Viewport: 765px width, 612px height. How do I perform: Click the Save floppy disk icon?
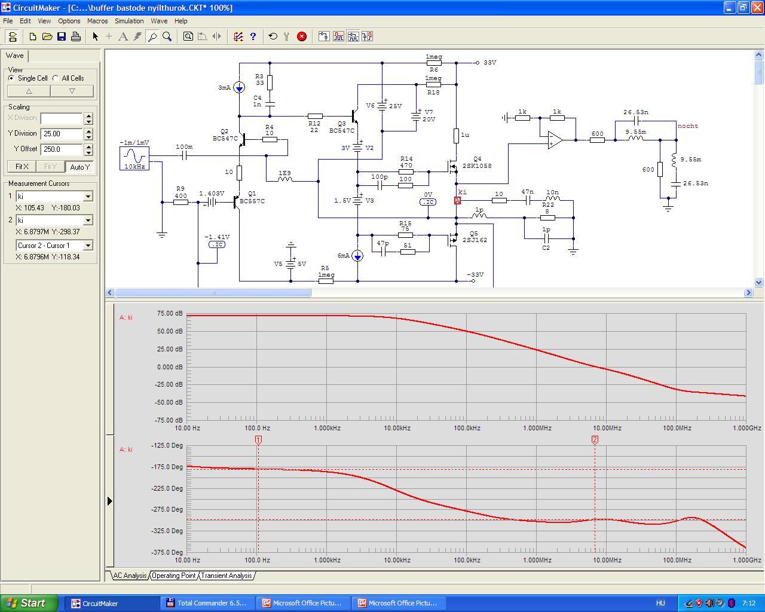pyautogui.click(x=62, y=36)
